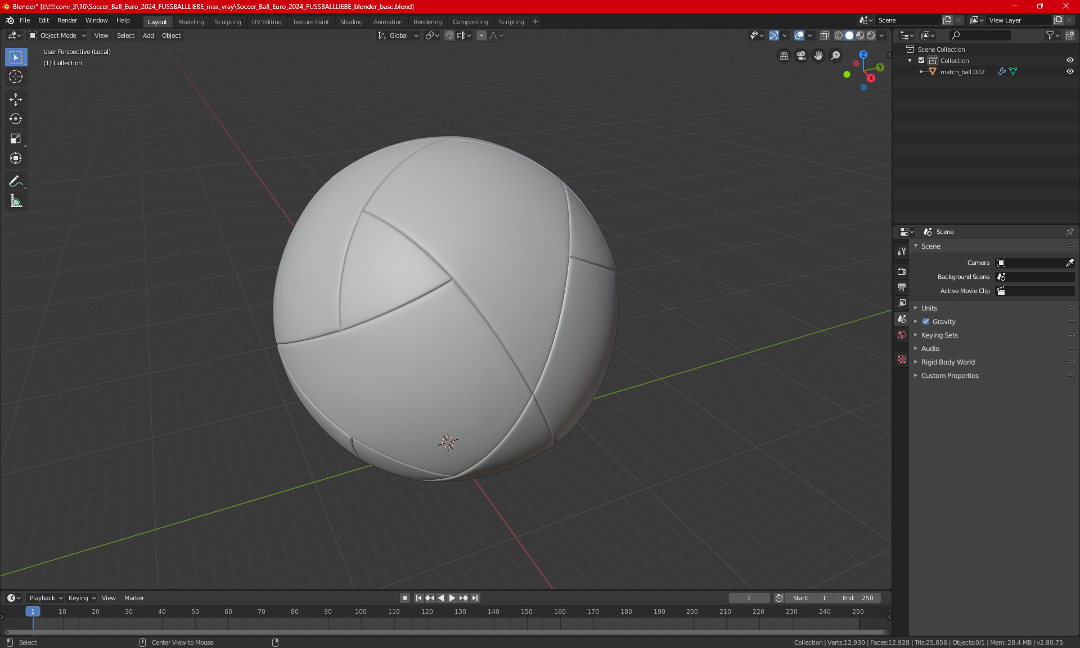Open the World properties tab icon
The image size is (1080, 648).
[902, 335]
